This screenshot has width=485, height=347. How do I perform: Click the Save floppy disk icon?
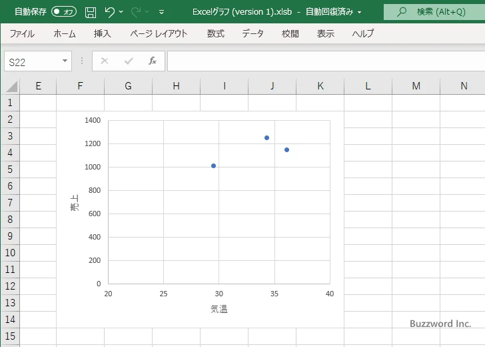91,12
